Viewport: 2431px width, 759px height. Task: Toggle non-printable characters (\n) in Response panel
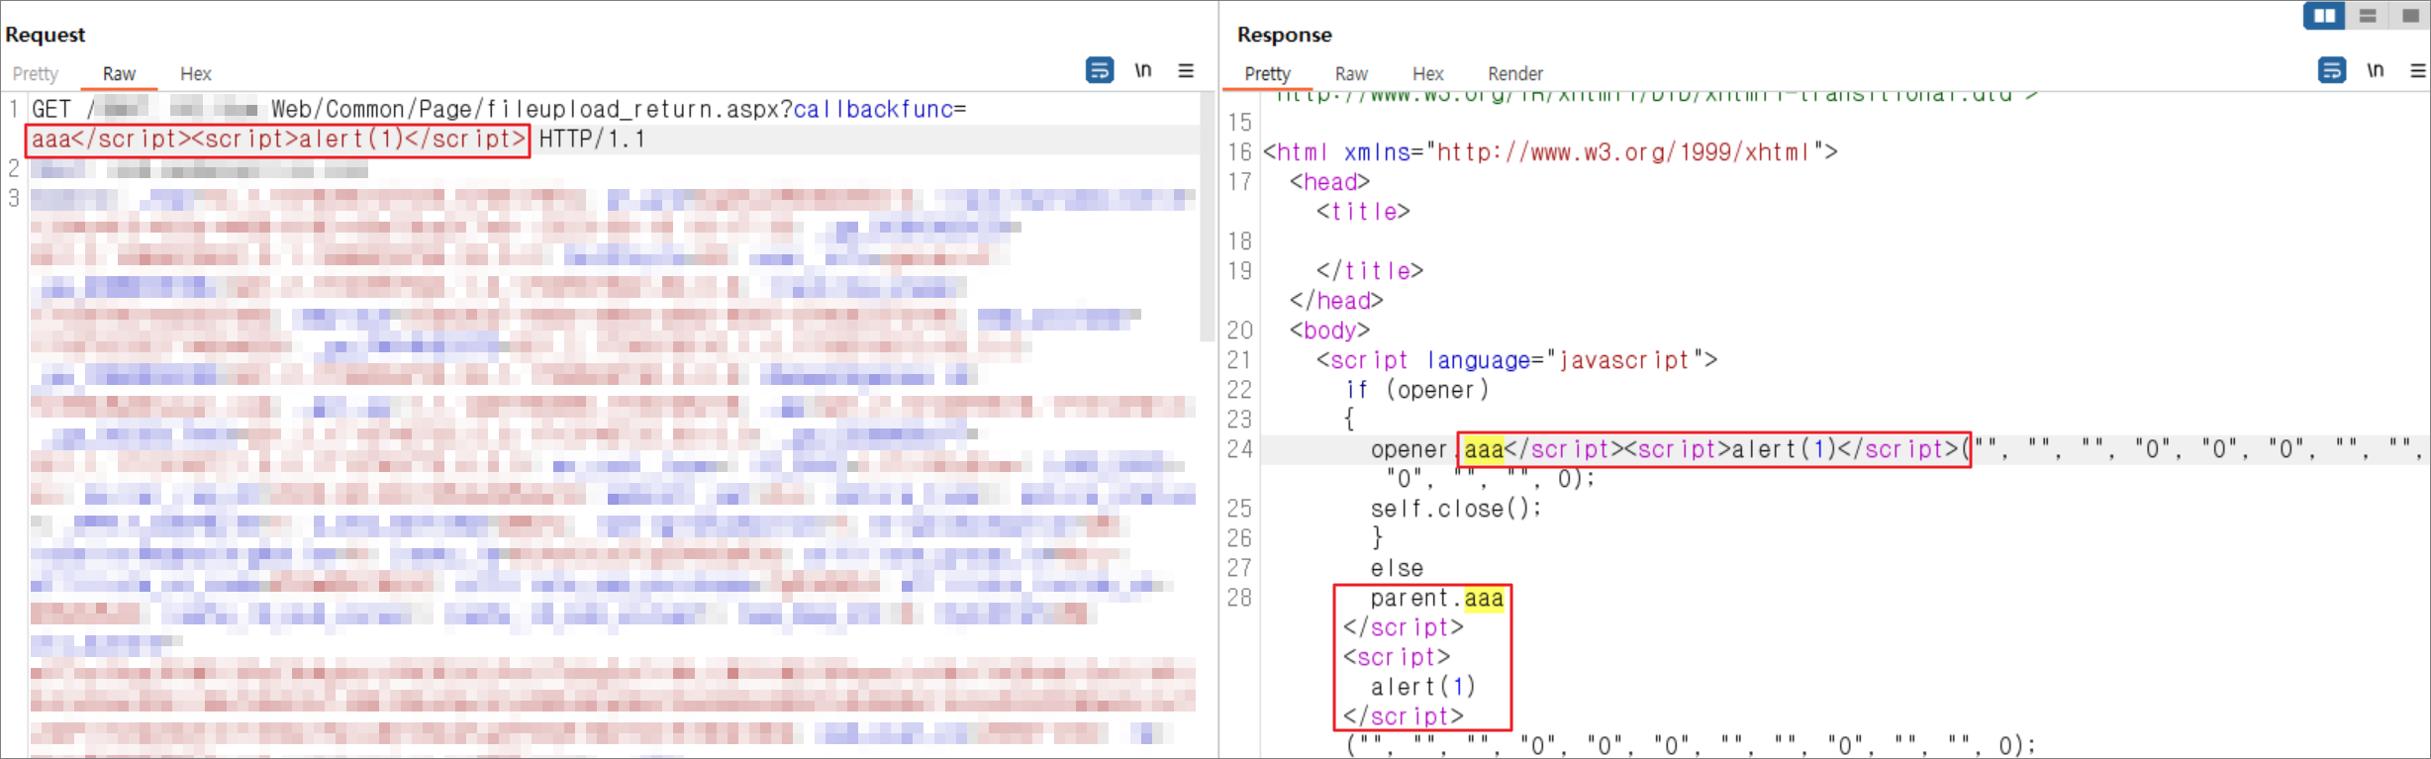click(2376, 70)
